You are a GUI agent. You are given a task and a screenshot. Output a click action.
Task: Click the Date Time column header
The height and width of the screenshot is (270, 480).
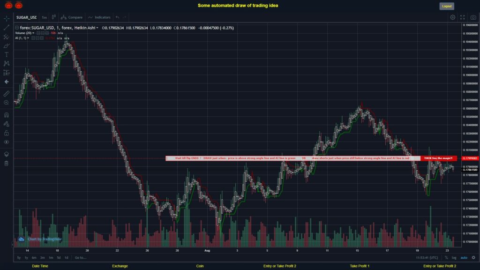40,266
